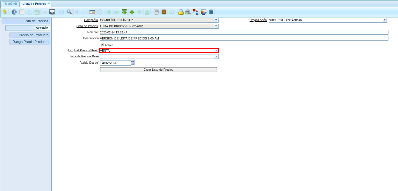The image size is (398, 191).
Task: Toggle the Activo checkbox
Action: pyautogui.click(x=102, y=45)
